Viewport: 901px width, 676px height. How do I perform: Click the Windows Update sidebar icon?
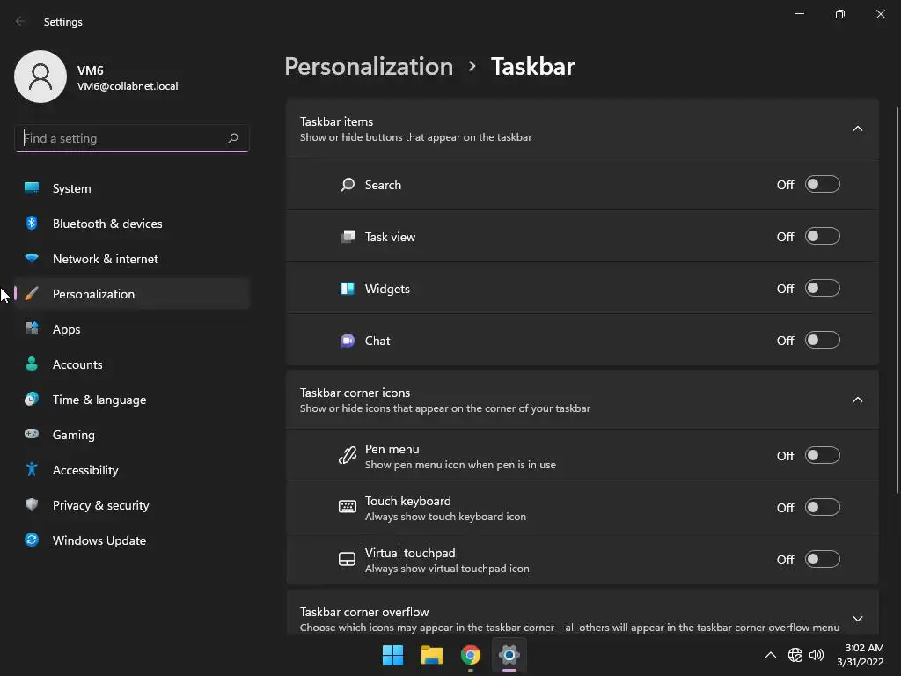pos(32,540)
